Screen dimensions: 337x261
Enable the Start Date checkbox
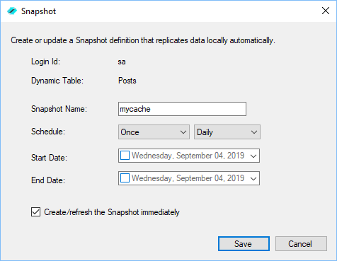pos(125,156)
